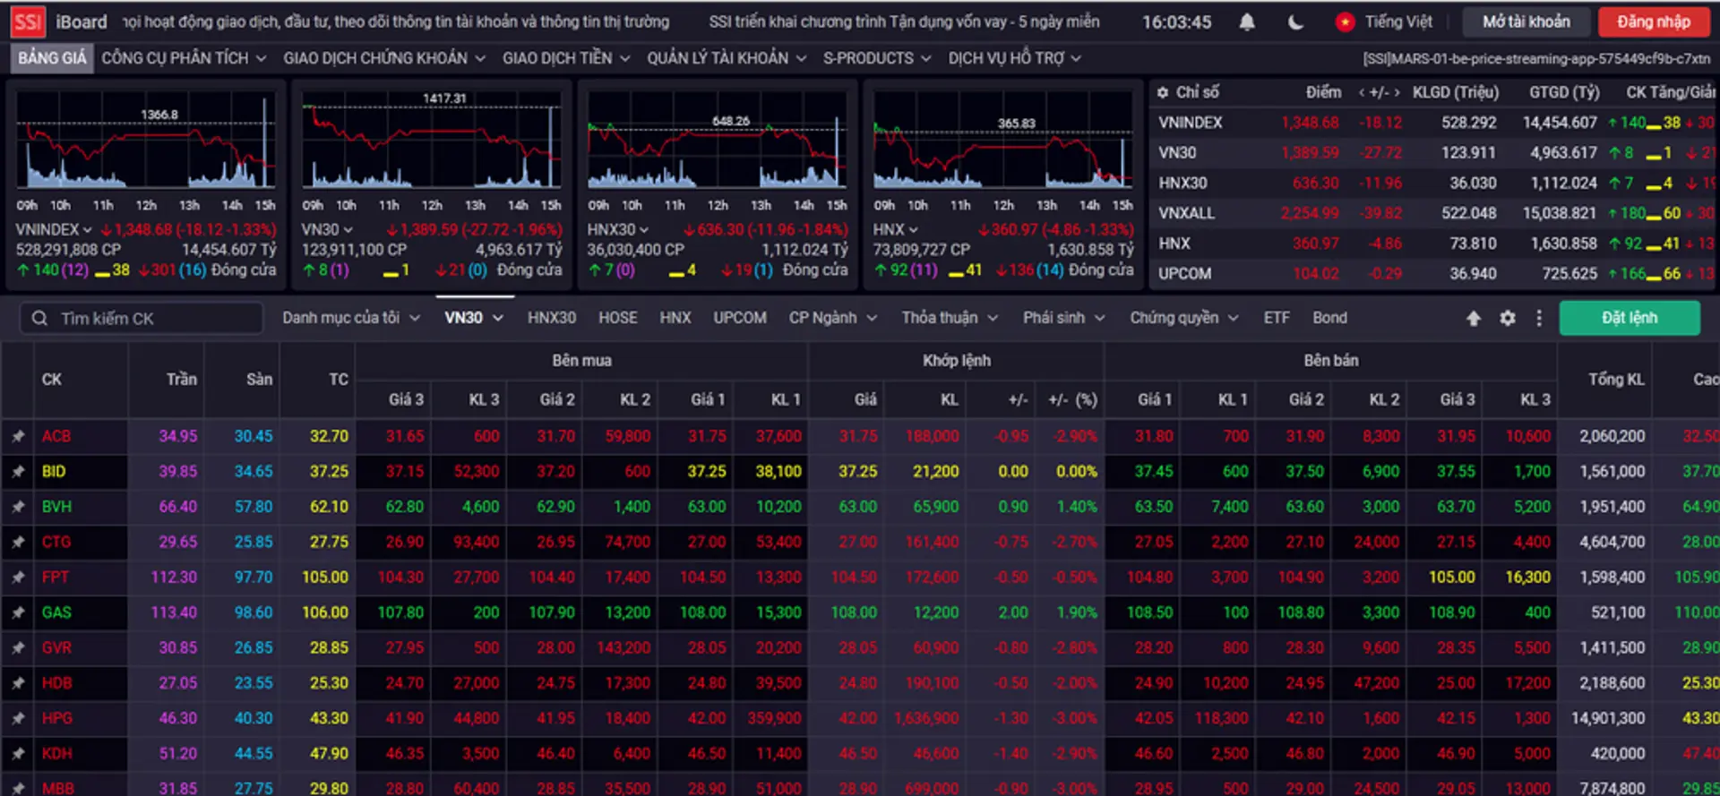Viewport: 1720px width, 796px height.
Task: Change the VNINDEX chart index selector
Action: coord(54,230)
